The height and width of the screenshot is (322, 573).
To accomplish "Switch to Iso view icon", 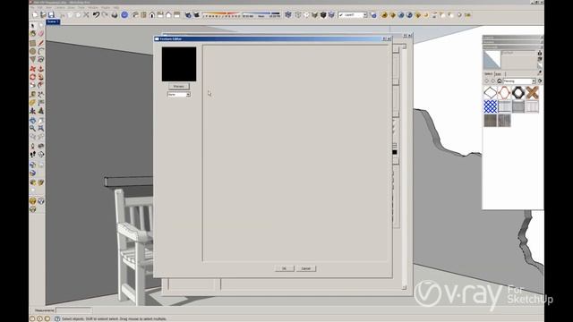I will point(135,15).
